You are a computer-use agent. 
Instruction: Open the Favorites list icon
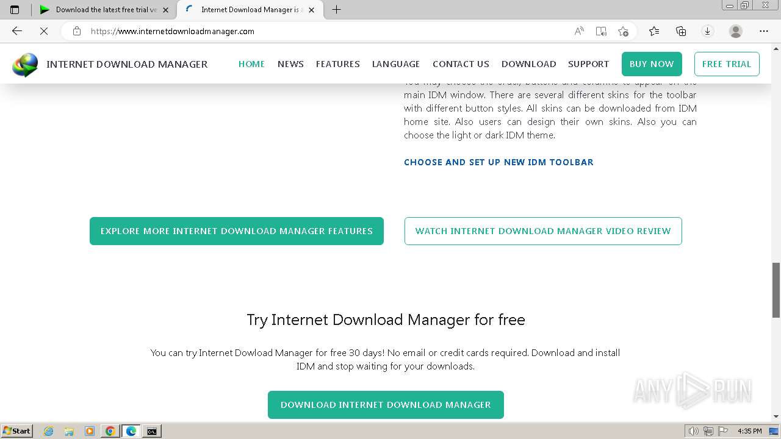click(654, 31)
